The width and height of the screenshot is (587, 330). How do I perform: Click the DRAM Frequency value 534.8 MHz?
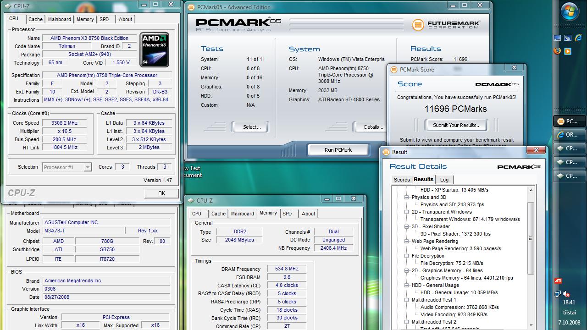pyautogui.click(x=287, y=269)
